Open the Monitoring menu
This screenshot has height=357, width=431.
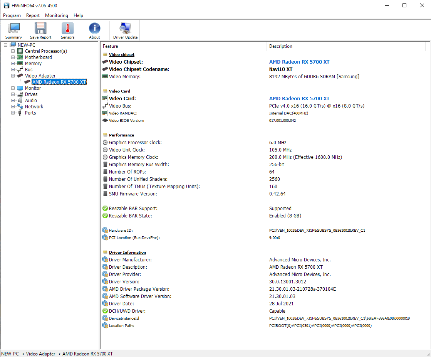click(57, 15)
